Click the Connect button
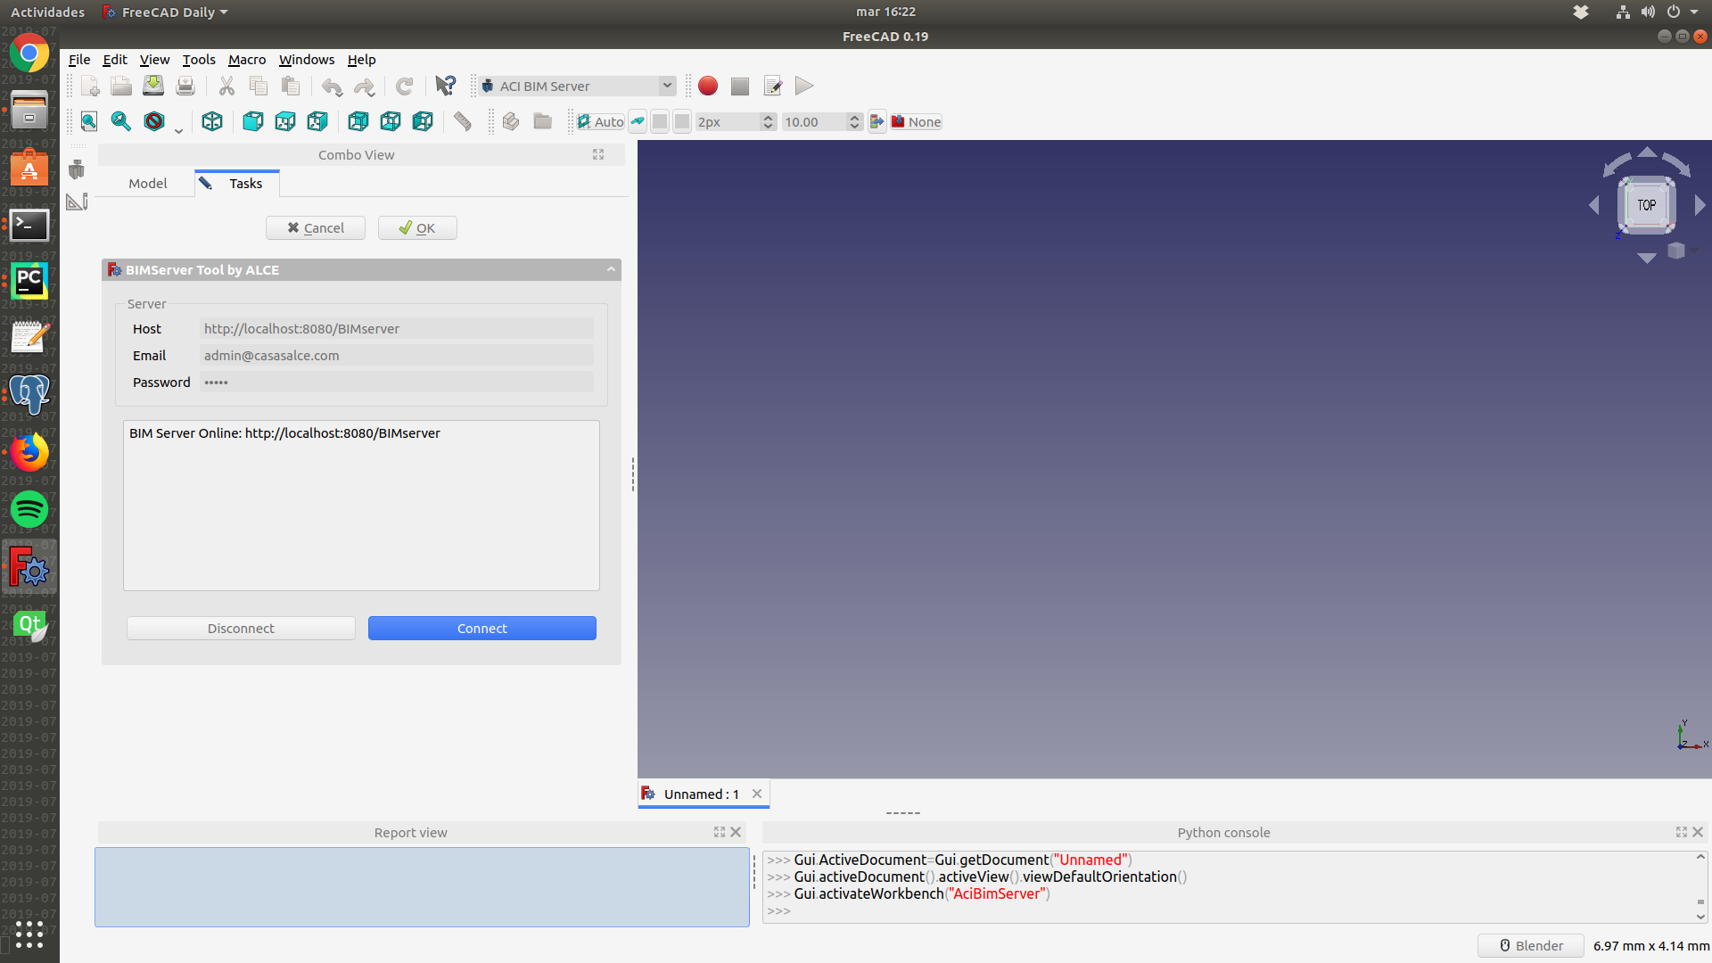1712x963 pixels. pyautogui.click(x=482, y=629)
